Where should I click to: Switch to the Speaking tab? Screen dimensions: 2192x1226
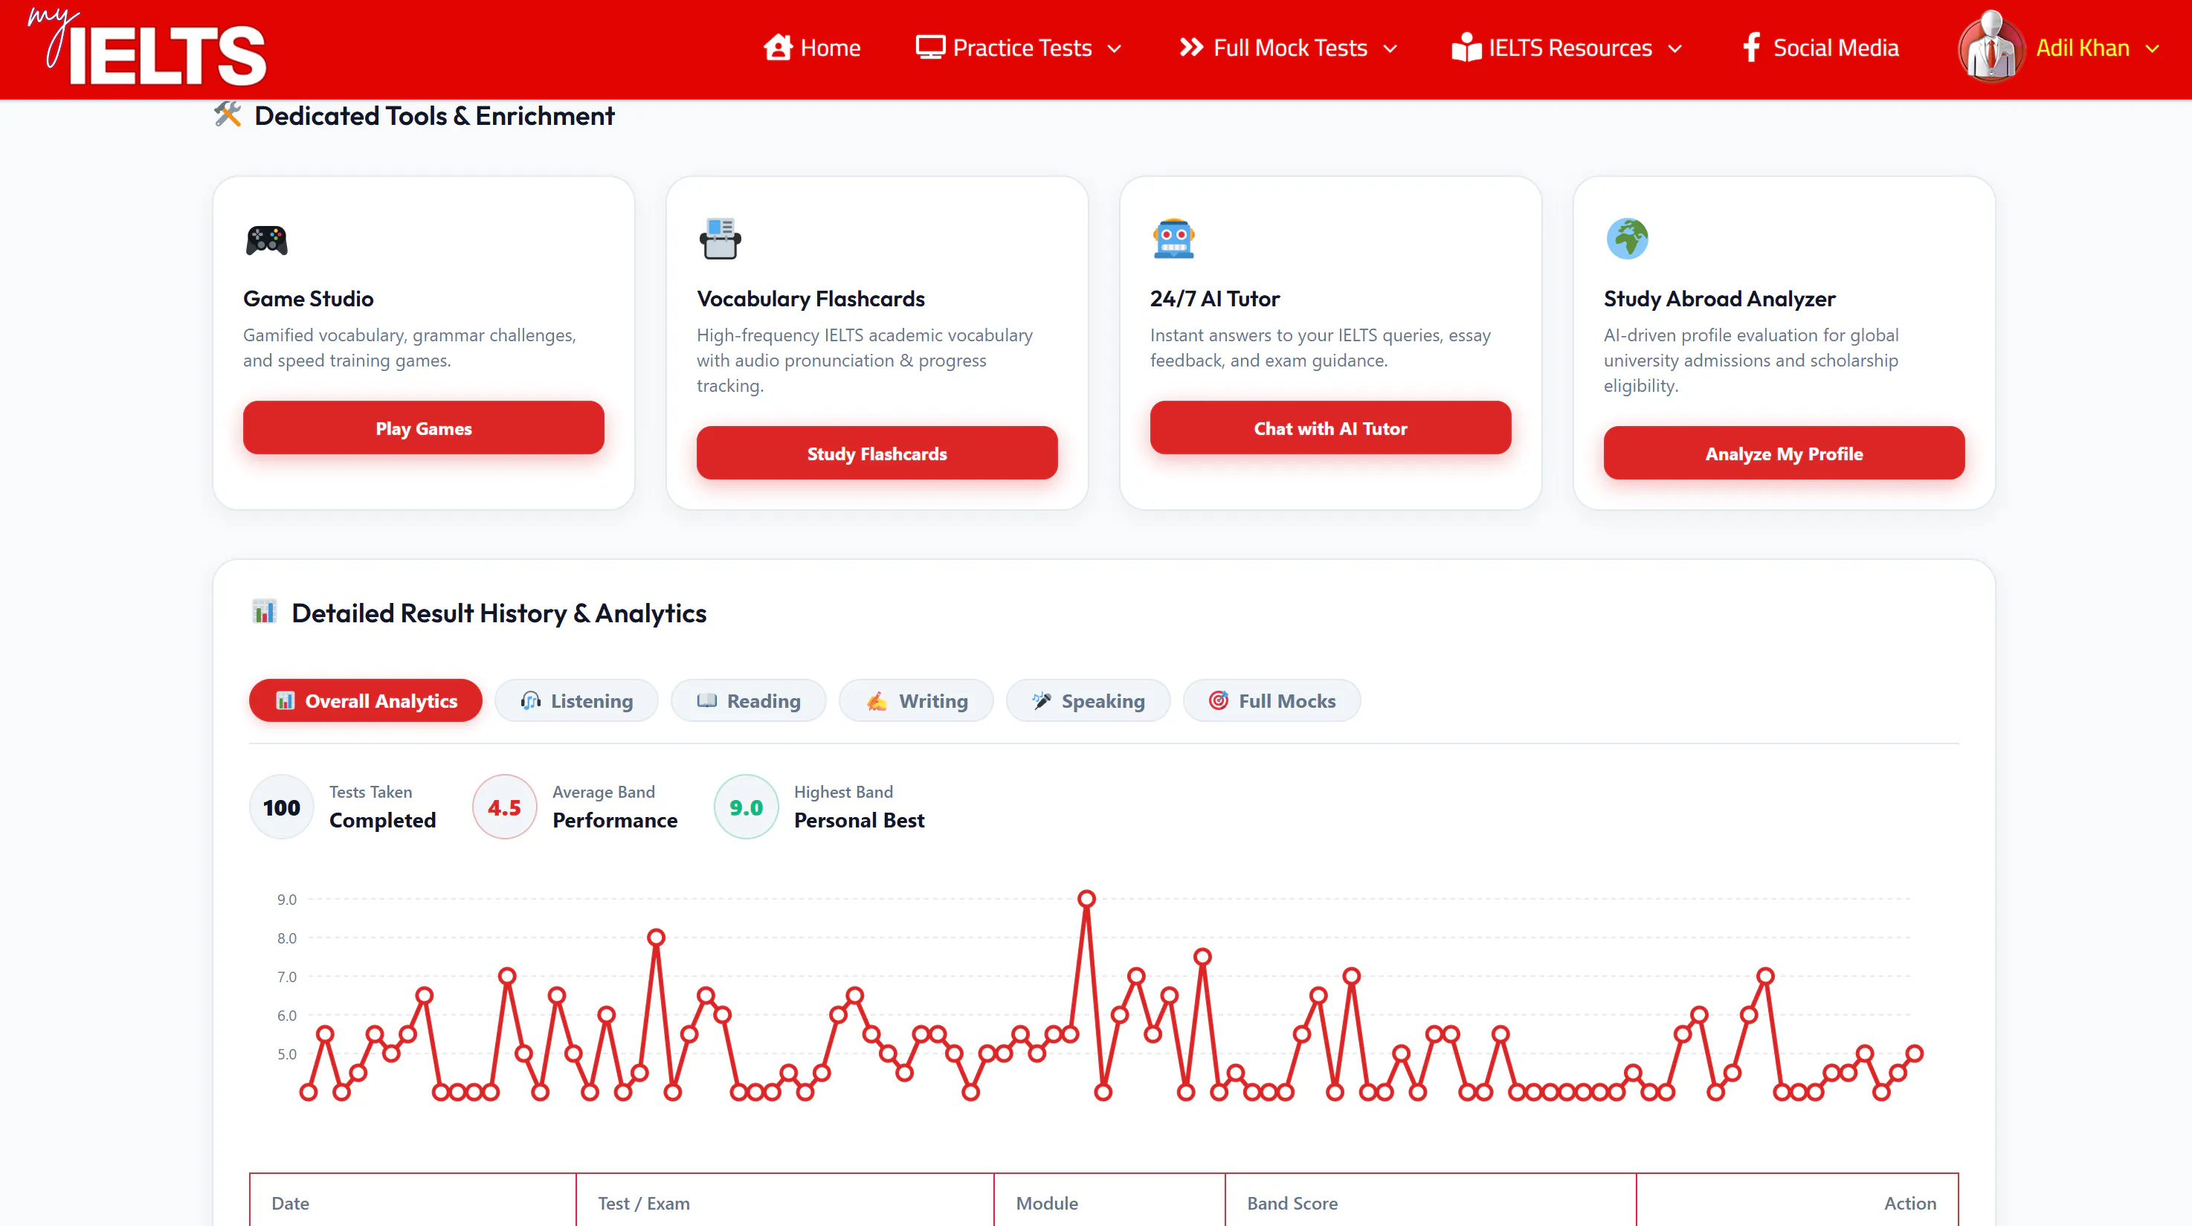tap(1089, 701)
